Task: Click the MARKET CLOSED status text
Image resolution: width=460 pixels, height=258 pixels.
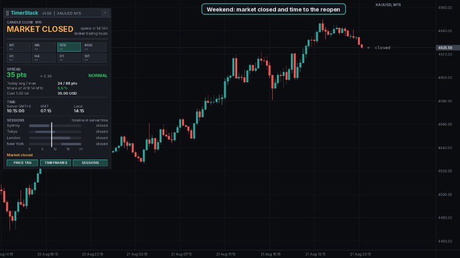Action: (x=40, y=29)
